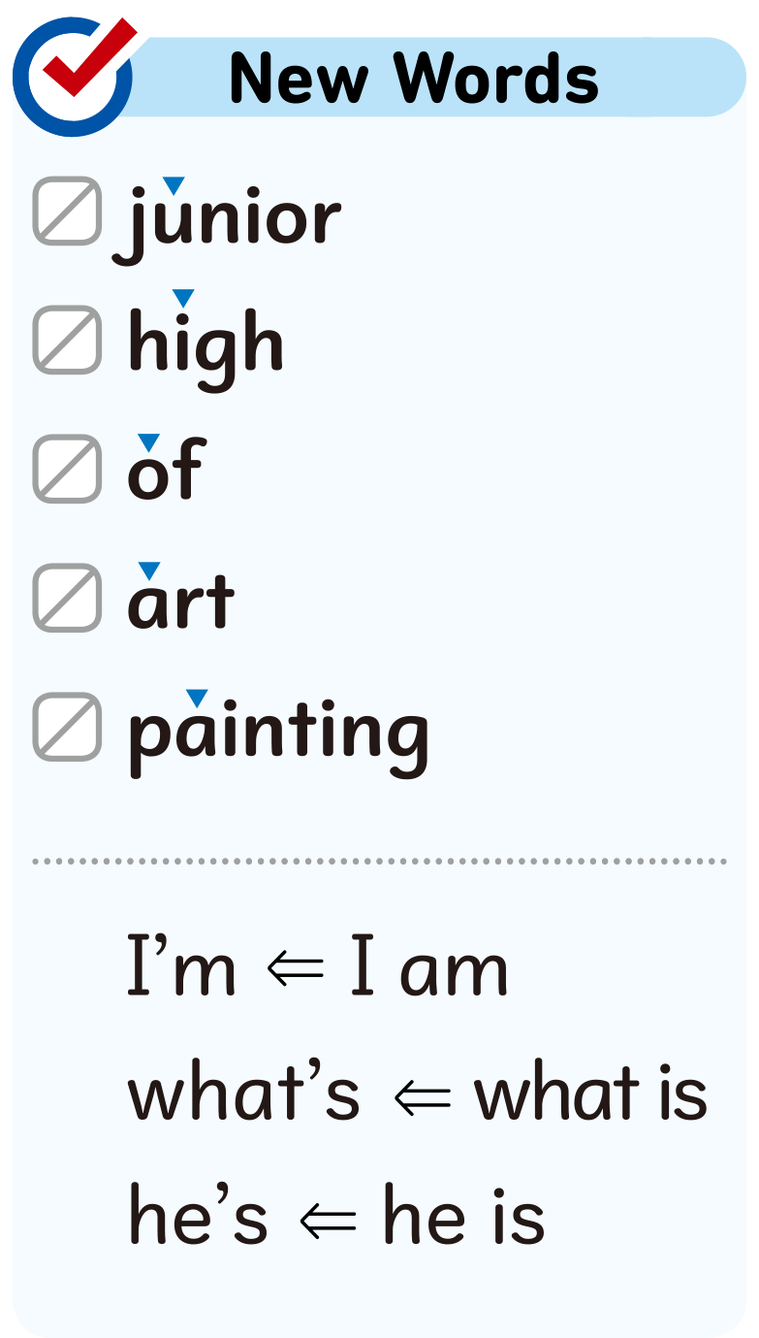Click the word painting
The height and width of the screenshot is (1338, 759).
pos(279,733)
